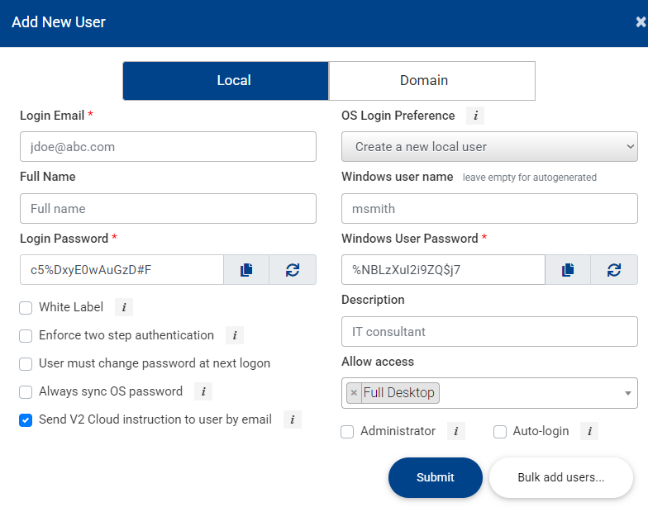This screenshot has height=507, width=648.
Task: Expand the Allow access dropdown arrow
Action: [x=628, y=393]
